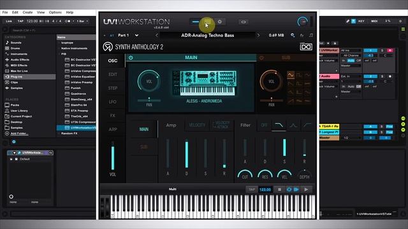Solo the UVIWorkstation track
408x229 pixels.
pyautogui.click(x=382, y=50)
